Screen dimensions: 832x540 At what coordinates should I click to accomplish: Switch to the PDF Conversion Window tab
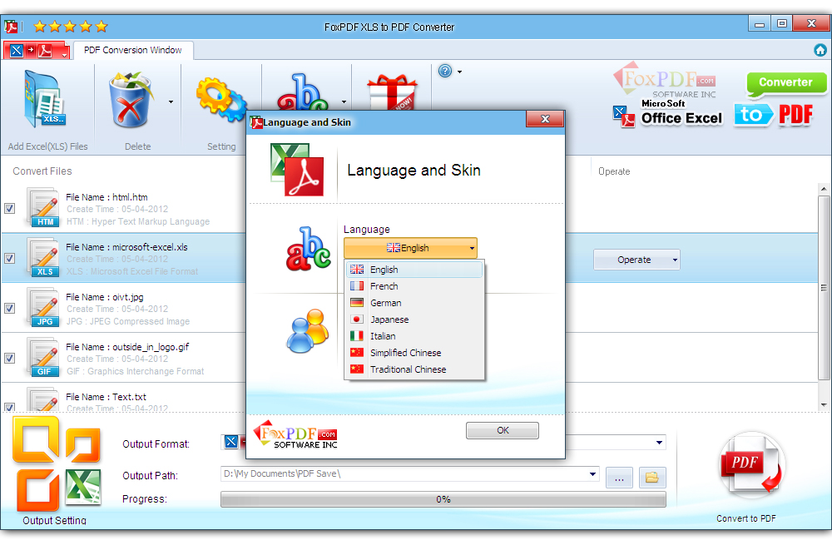point(133,50)
